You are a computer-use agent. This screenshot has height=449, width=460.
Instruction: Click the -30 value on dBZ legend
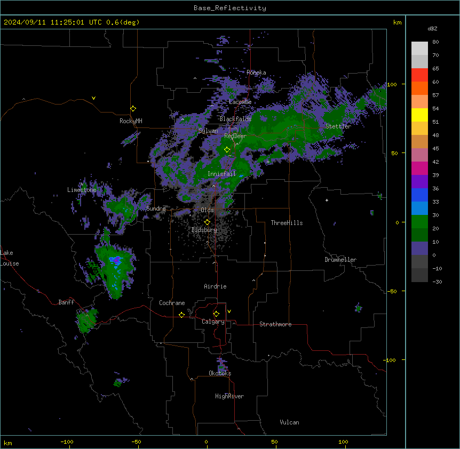[437, 282]
